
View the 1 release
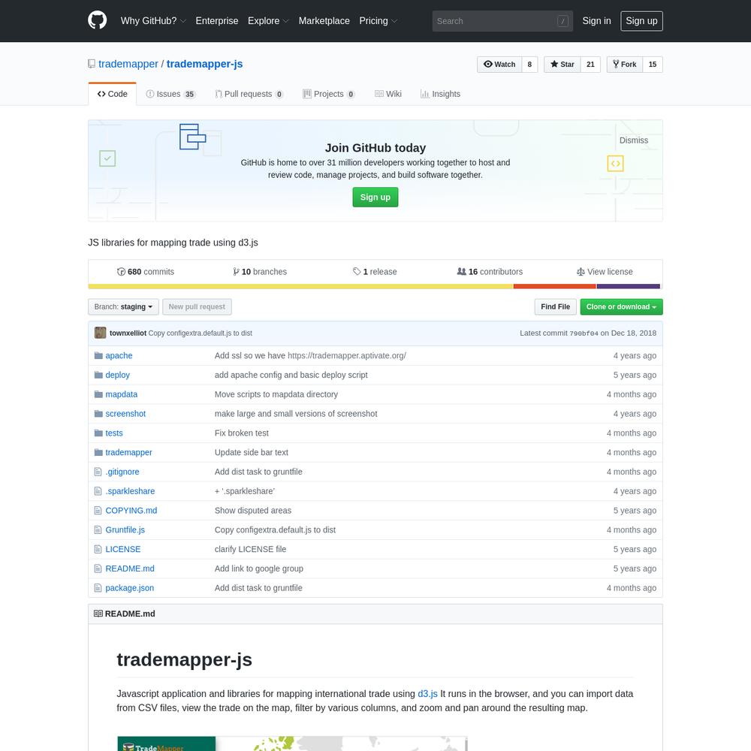click(375, 272)
